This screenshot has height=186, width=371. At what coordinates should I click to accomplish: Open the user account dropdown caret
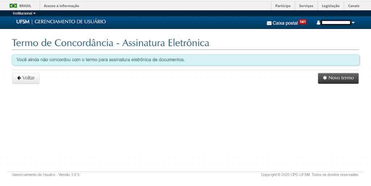pos(353,23)
